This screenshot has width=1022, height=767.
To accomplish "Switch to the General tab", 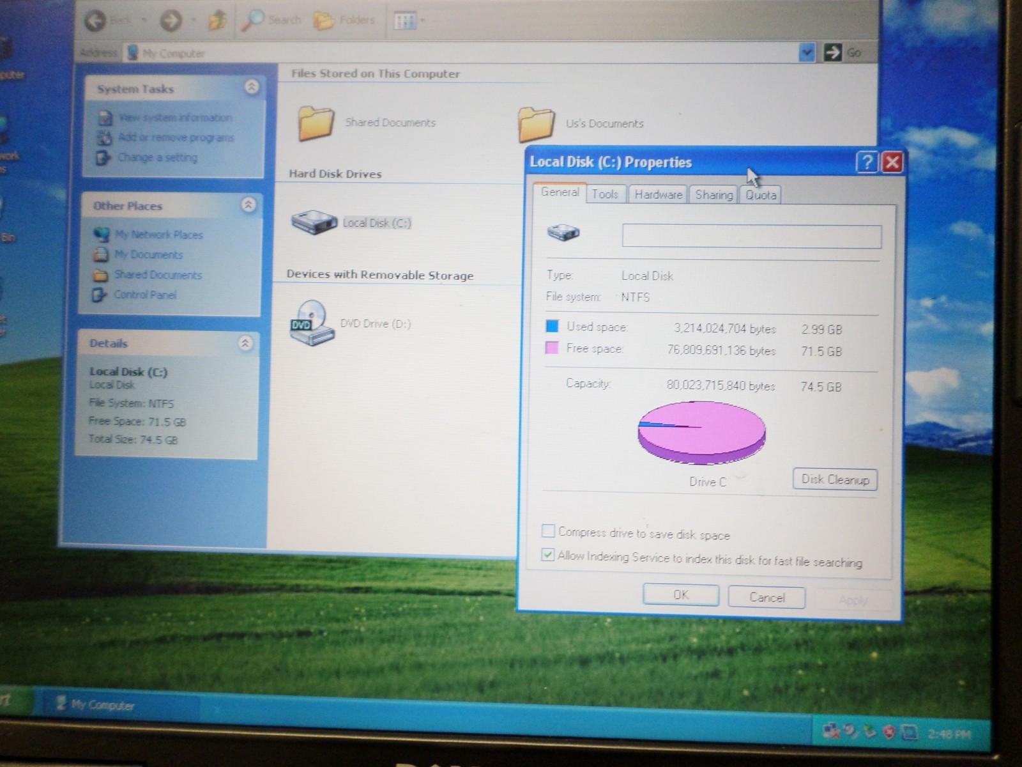I will 560,192.
